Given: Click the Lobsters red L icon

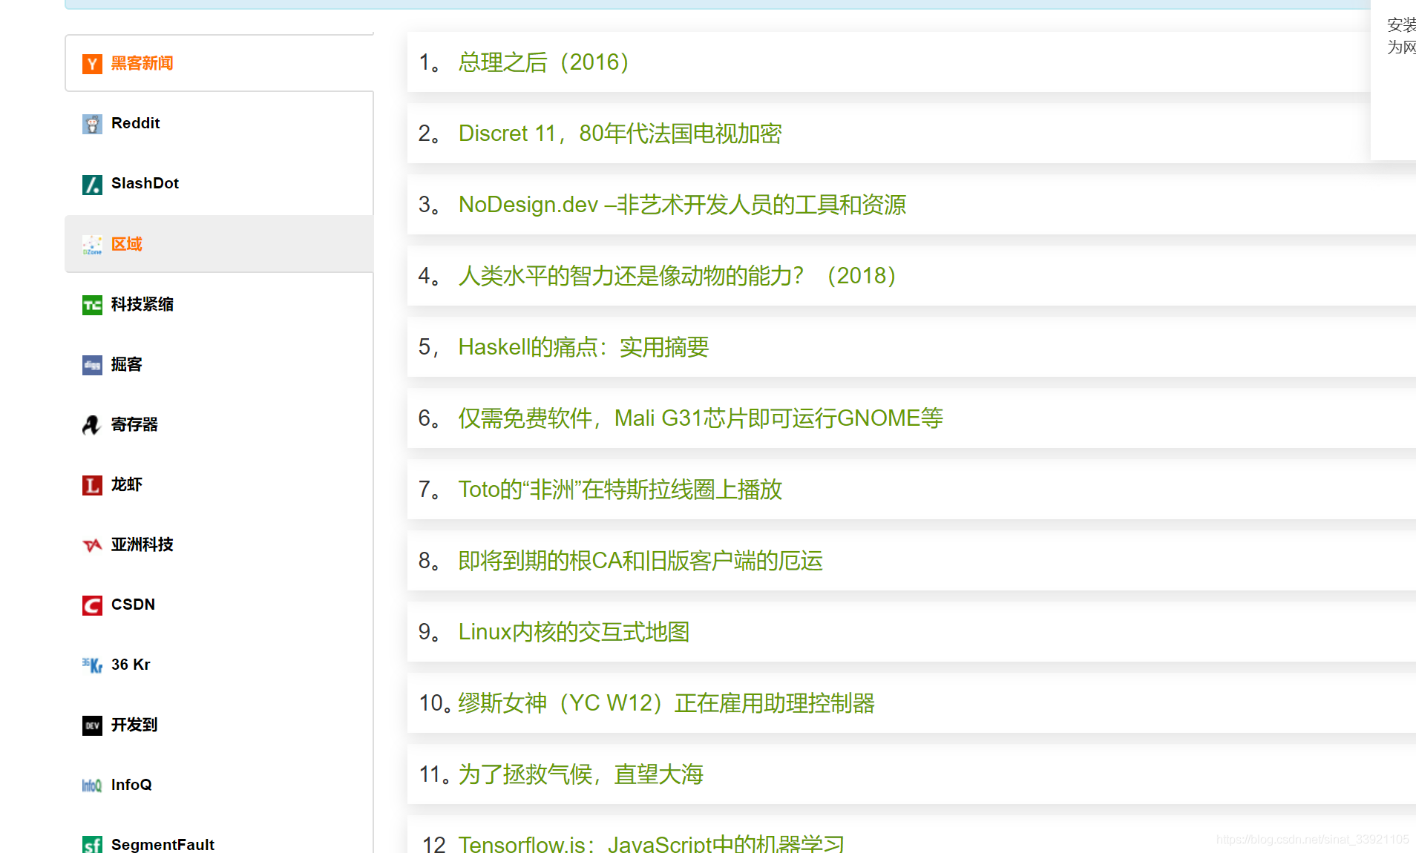Looking at the screenshot, I should (92, 485).
